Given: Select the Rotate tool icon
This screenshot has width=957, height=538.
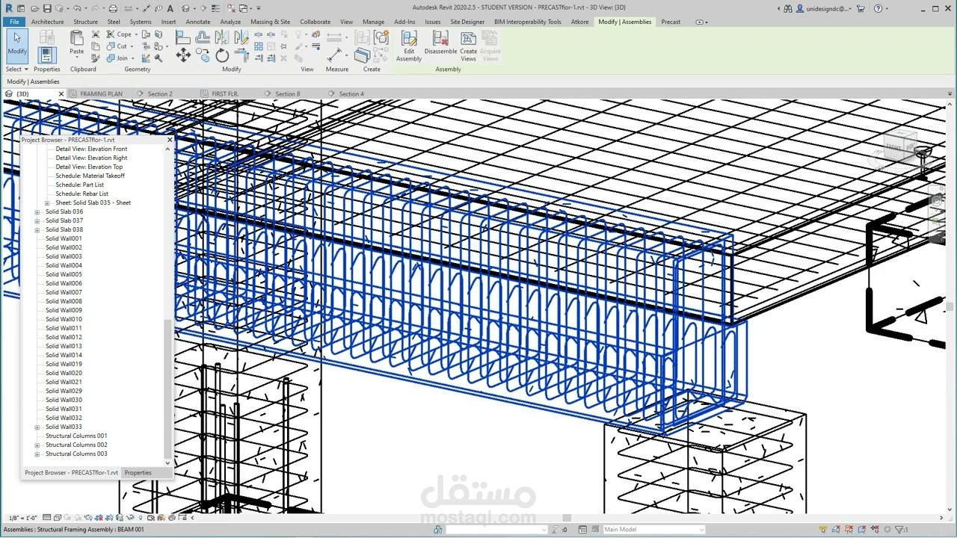Looking at the screenshot, I should tap(222, 55).
